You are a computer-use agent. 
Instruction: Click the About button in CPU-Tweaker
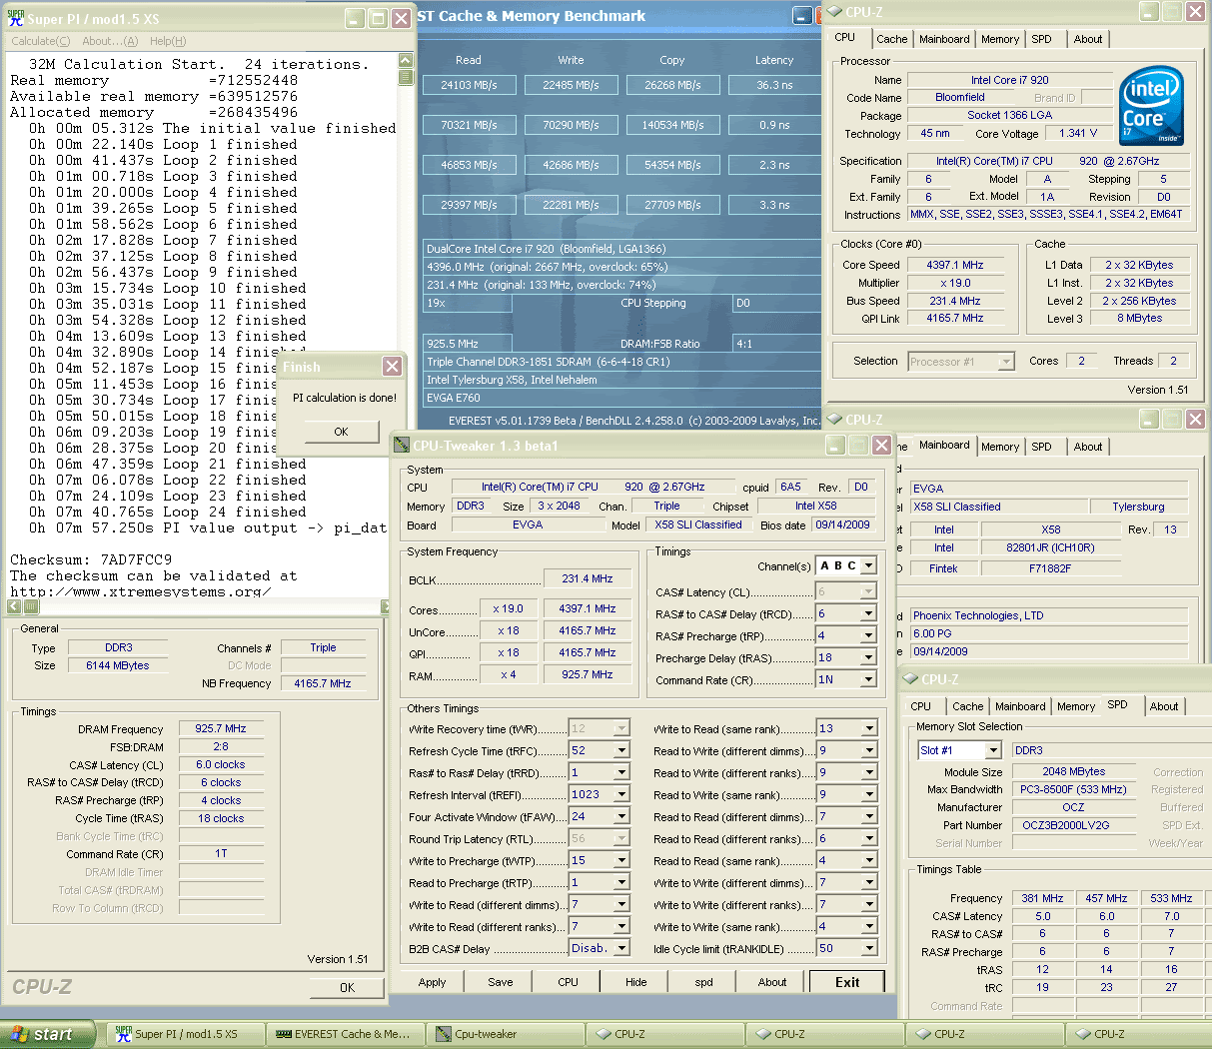771,982
